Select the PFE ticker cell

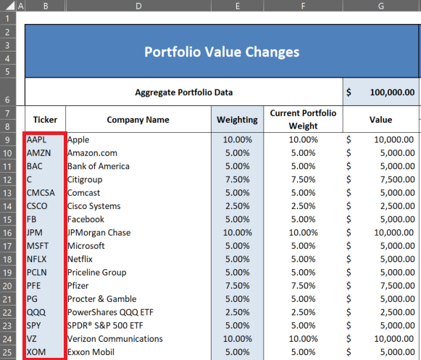45,286
